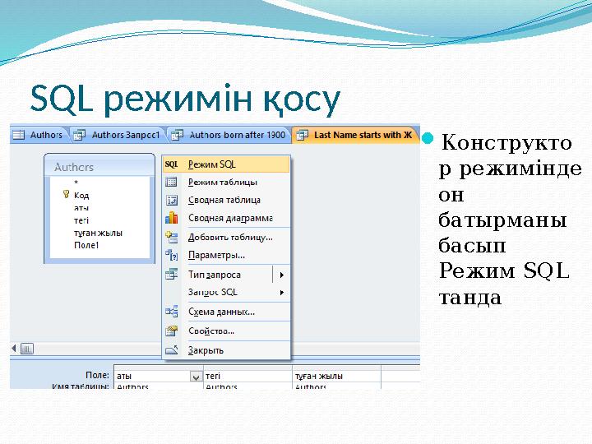The width and height of the screenshot is (592, 444).
Task: Open Схема данных… menu entry
Action: pyautogui.click(x=227, y=312)
